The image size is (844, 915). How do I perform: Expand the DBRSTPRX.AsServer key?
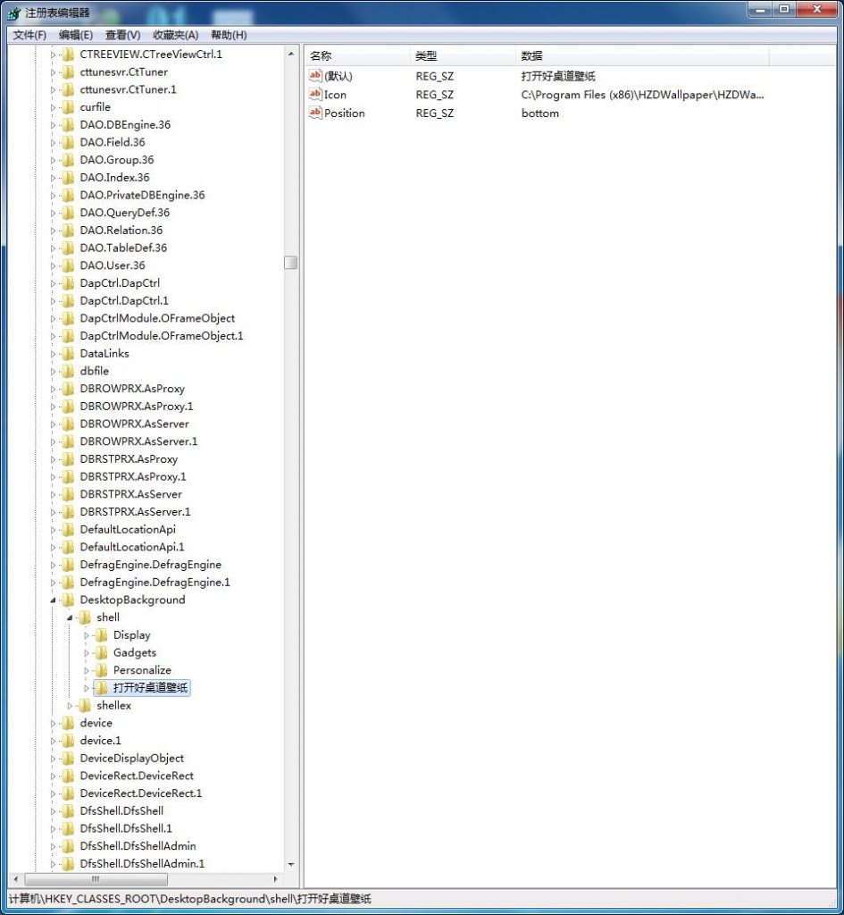pos(53,494)
